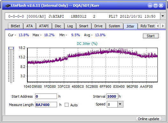
Task: Click the Avg value 13.8%
Action: click(100, 35)
